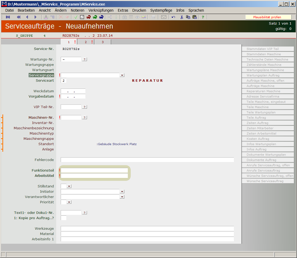Click the green question mark help icon
The image size is (297, 258).
pos(203,17)
